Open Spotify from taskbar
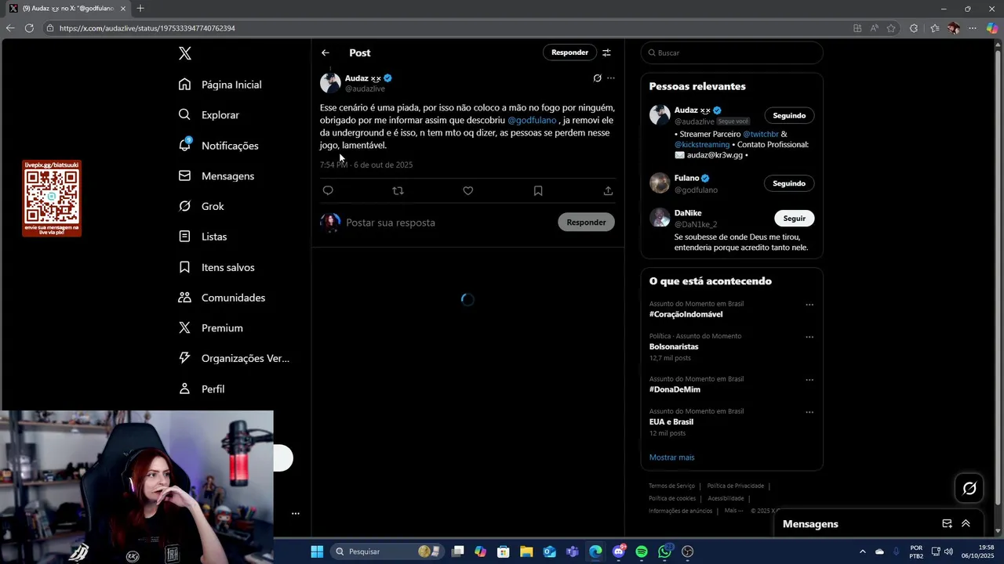The image size is (1004, 564). pos(642,551)
